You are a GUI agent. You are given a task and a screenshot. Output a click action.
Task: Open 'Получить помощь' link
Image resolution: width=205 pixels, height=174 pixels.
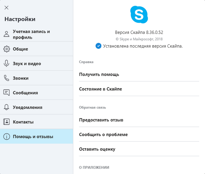click(x=99, y=74)
